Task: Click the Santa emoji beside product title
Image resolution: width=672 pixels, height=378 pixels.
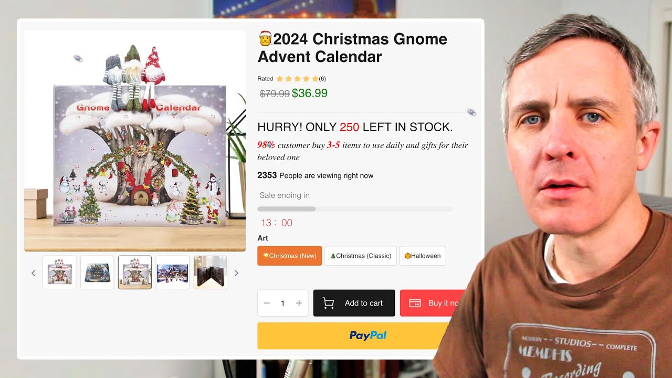Action: pyautogui.click(x=265, y=38)
